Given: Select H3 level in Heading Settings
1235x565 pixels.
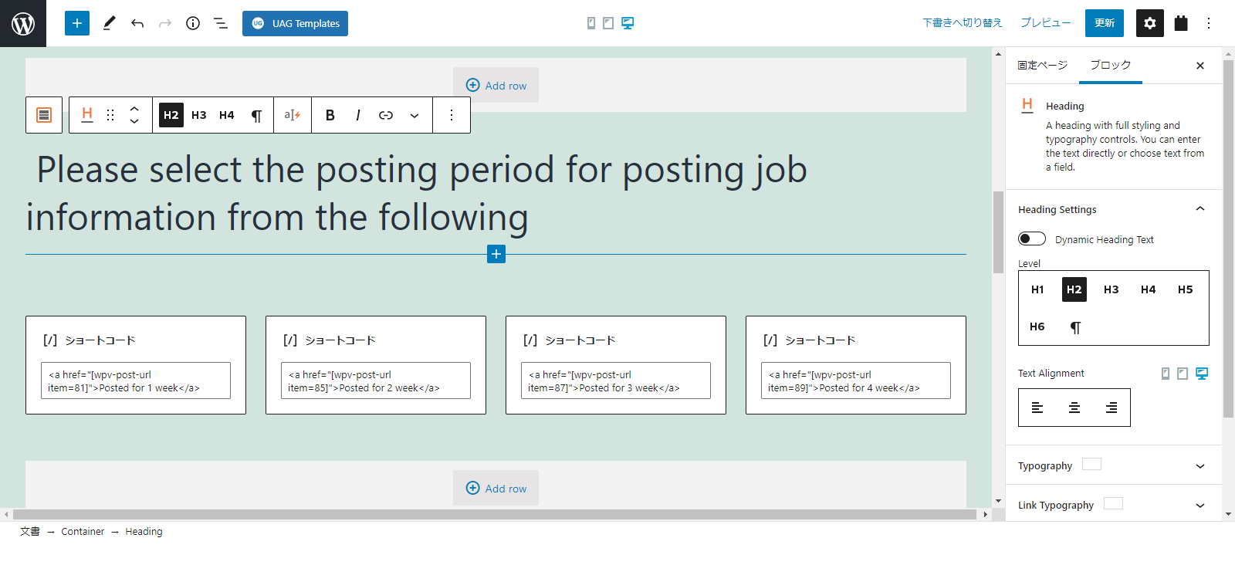Looking at the screenshot, I should pyautogui.click(x=1111, y=289).
